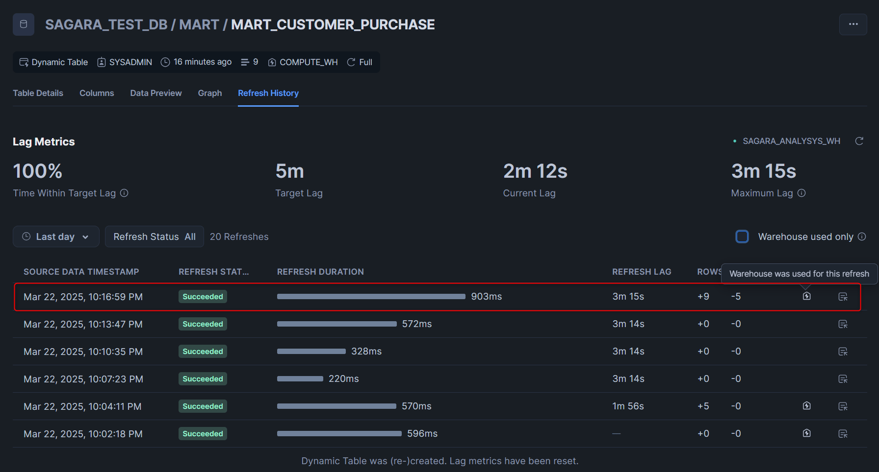Click the SAGARA_TEST_DB breadcrumb link

[x=106, y=24]
